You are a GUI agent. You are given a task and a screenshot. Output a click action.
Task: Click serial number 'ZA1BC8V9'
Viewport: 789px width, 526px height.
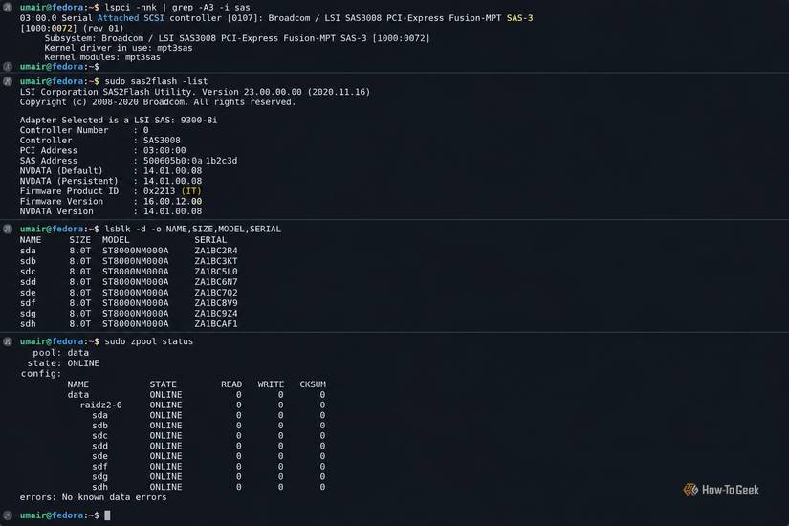[x=216, y=303]
